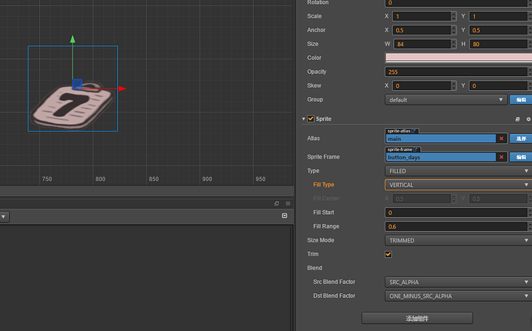
Task: Clear the main atlas with red X
Action: pos(501,139)
